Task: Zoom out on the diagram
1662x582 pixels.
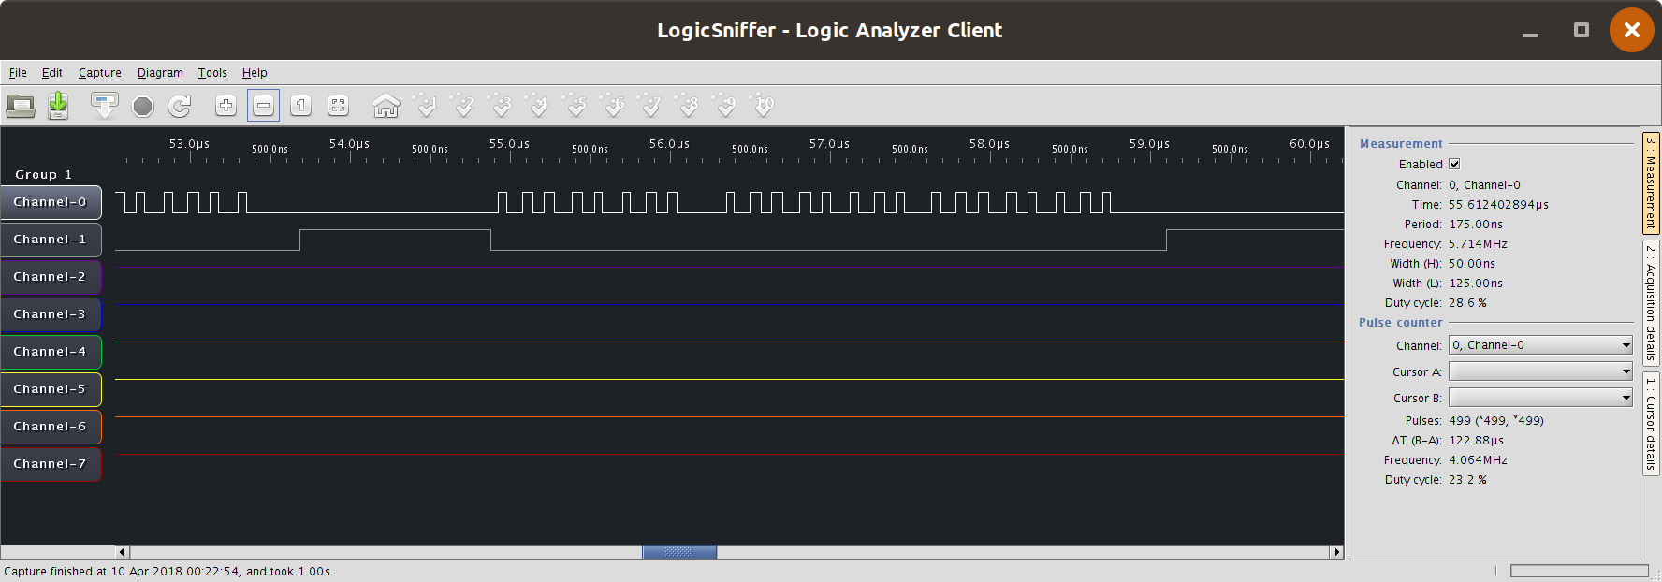Action: pyautogui.click(x=263, y=106)
